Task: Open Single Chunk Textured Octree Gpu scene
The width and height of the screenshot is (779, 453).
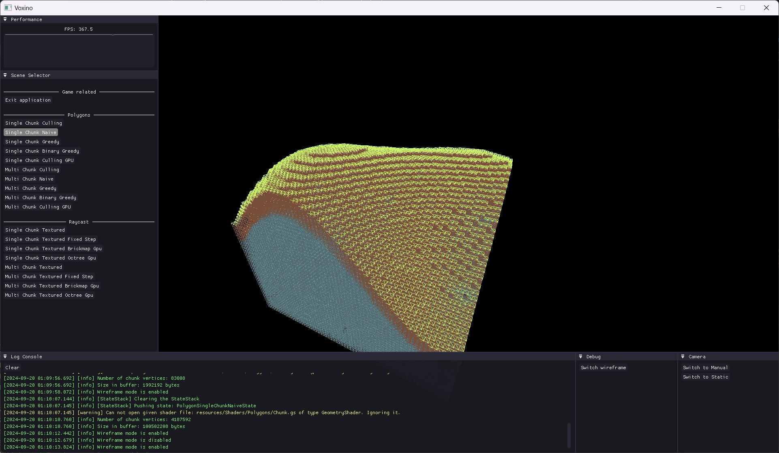Action: [x=51, y=258]
